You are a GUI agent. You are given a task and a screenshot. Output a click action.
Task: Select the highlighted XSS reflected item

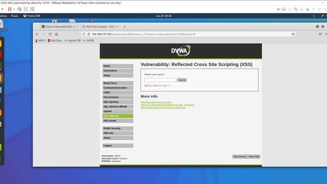(118, 116)
